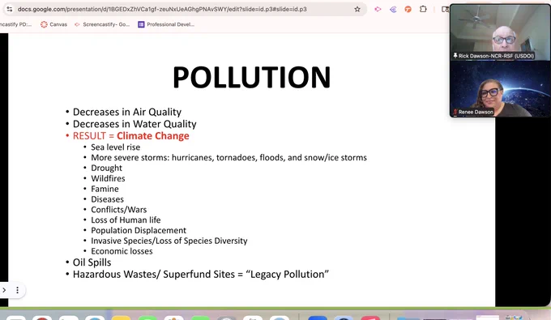This screenshot has height=320, width=551.
Task: Click the 'More severe storms' sub-bullet
Action: (x=229, y=157)
